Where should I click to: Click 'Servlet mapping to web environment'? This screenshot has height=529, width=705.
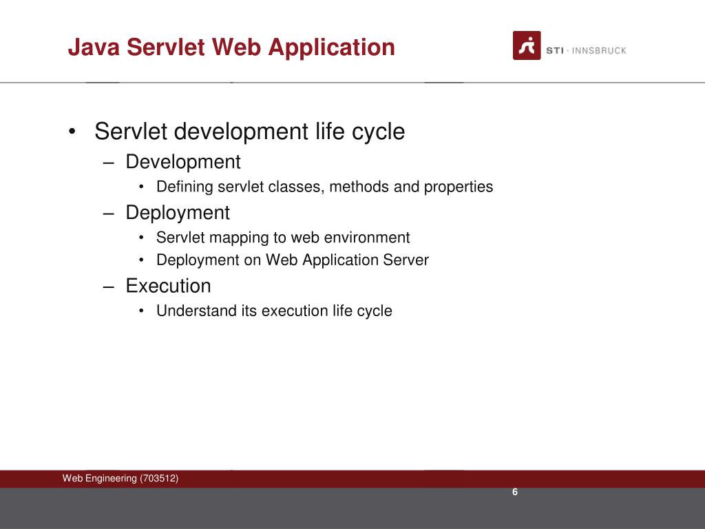tap(283, 238)
